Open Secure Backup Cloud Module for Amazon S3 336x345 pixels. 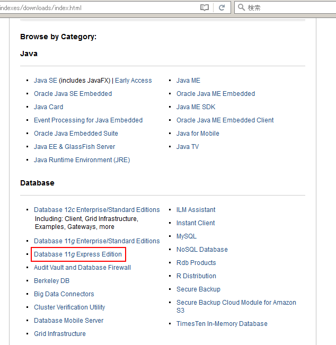coord(236,306)
